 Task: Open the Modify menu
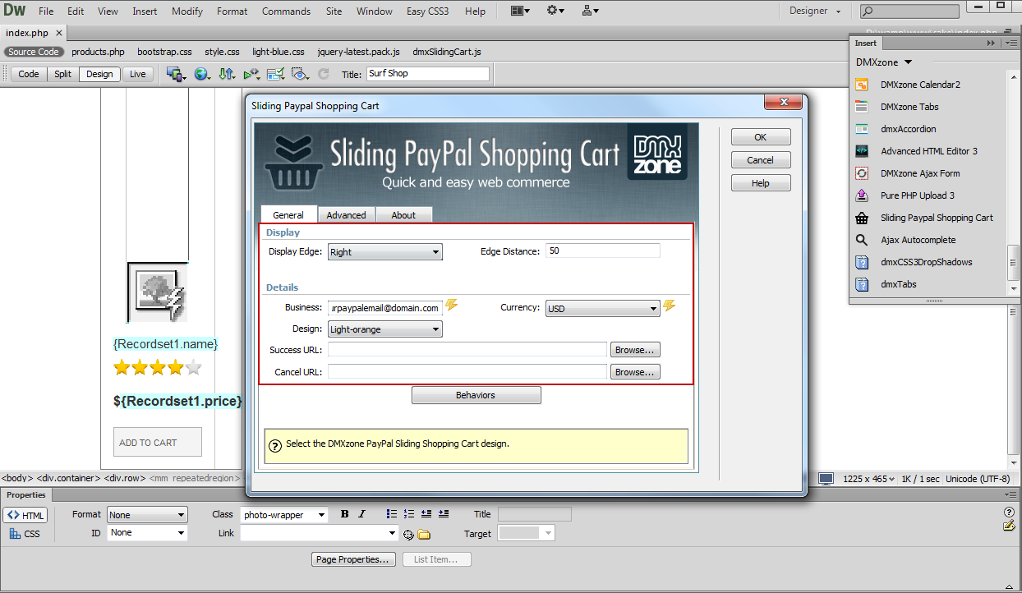tap(187, 11)
